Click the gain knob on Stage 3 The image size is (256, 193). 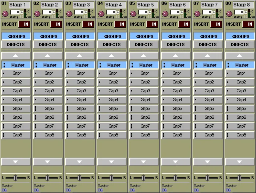[69, 14]
